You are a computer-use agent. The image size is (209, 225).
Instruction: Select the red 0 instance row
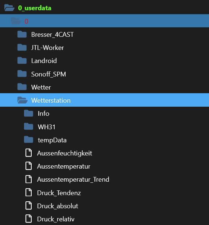click(x=104, y=21)
